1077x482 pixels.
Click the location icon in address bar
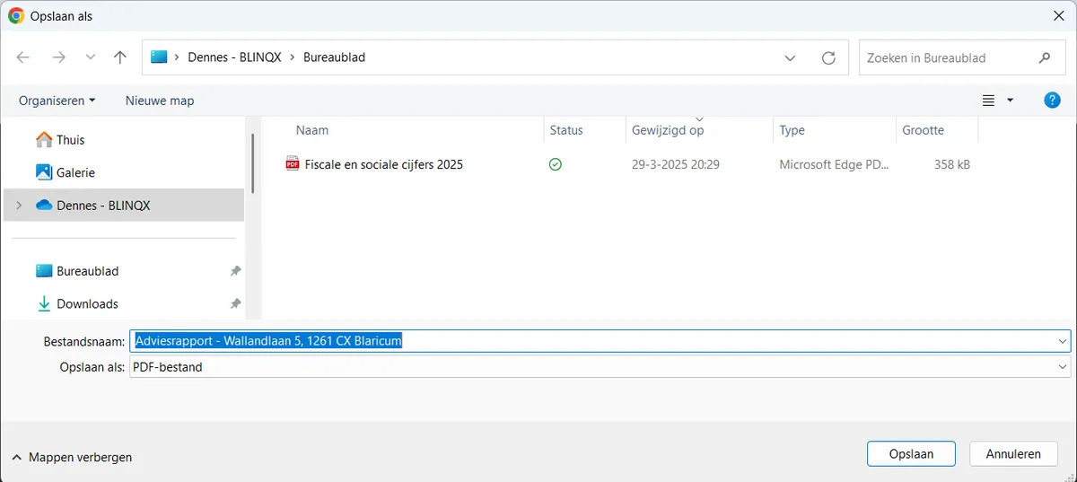pos(159,57)
